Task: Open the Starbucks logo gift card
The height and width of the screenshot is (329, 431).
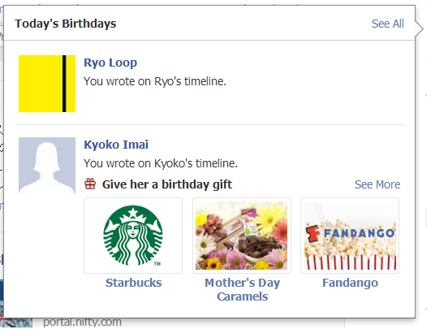Action: (x=133, y=236)
